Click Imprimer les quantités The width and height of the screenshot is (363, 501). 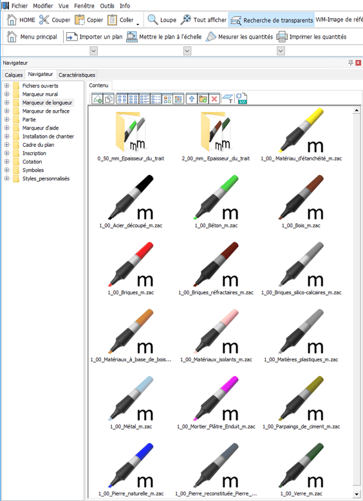point(312,37)
